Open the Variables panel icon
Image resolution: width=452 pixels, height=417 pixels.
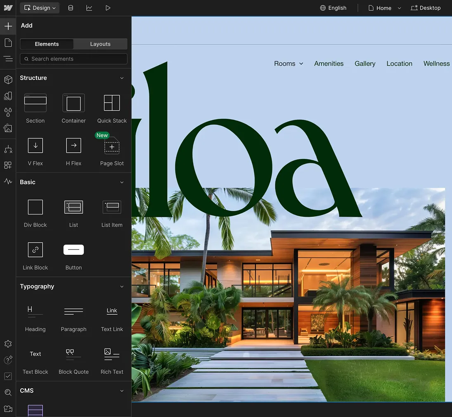pos(8,96)
